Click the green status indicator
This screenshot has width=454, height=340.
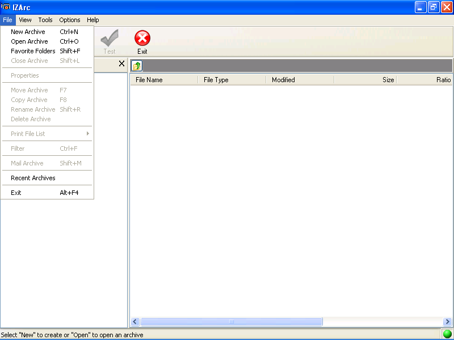[447, 334]
